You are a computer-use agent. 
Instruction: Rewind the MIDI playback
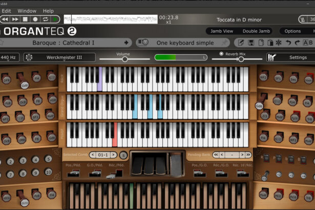[5, 19]
